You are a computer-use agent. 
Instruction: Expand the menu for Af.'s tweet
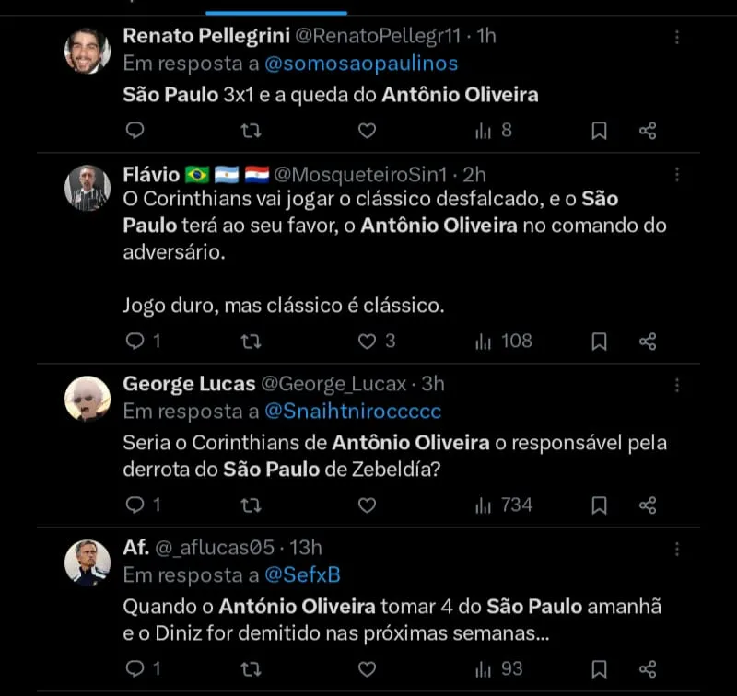point(677,548)
